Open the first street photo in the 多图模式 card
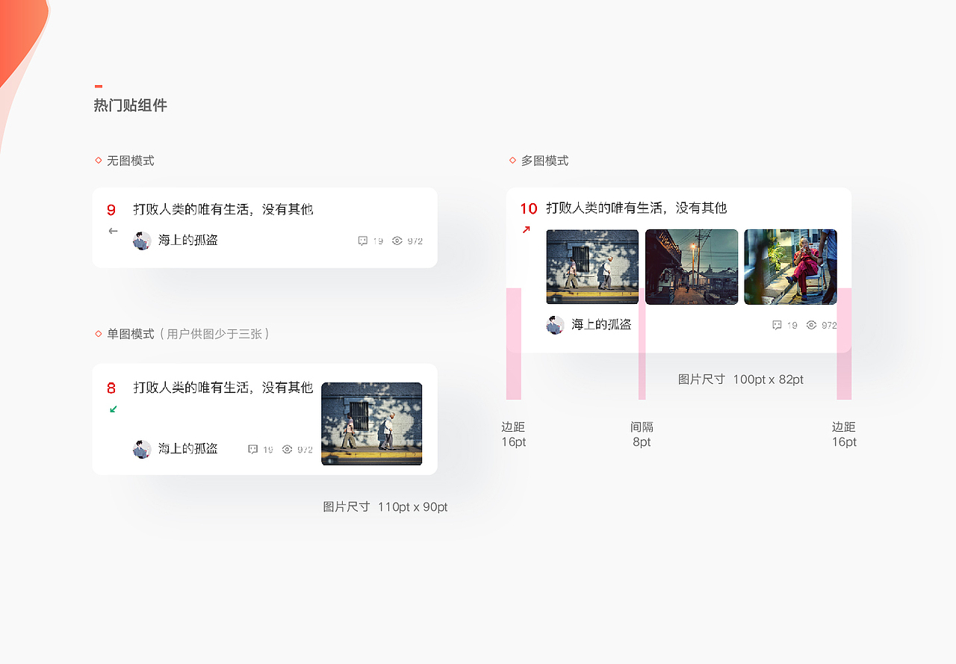Viewport: 956px width, 664px height. click(592, 266)
